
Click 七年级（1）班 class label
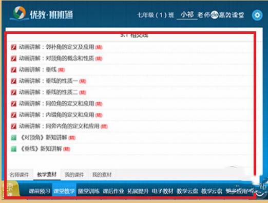pos(156,15)
